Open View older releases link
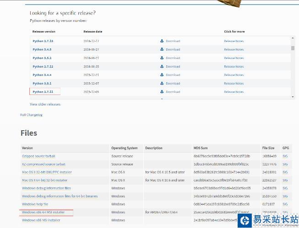 click(x=45, y=104)
